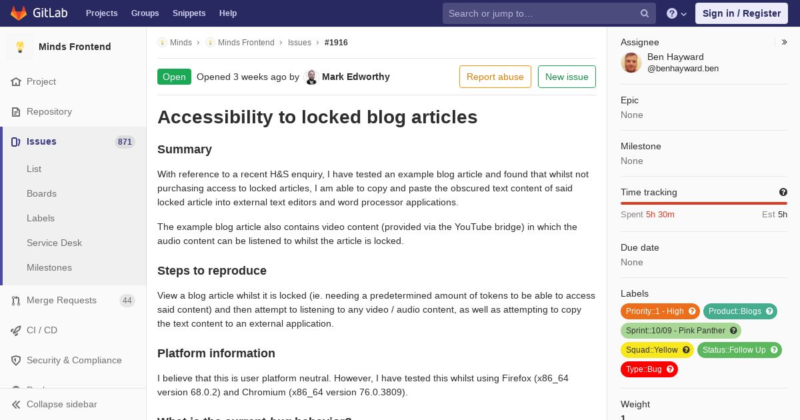Click the Sign in / Register button
Image resolution: width=800 pixels, height=420 pixels.
[741, 13]
